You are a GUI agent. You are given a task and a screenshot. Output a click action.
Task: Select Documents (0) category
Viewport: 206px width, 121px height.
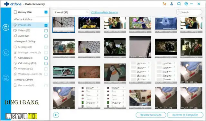(x=26, y=85)
